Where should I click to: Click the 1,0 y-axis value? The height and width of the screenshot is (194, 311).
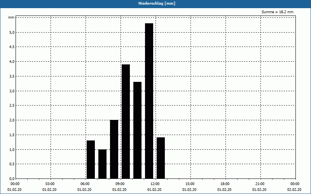click(x=12, y=149)
